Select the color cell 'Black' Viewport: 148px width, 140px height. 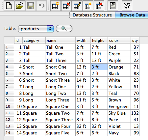click(x=119, y=73)
